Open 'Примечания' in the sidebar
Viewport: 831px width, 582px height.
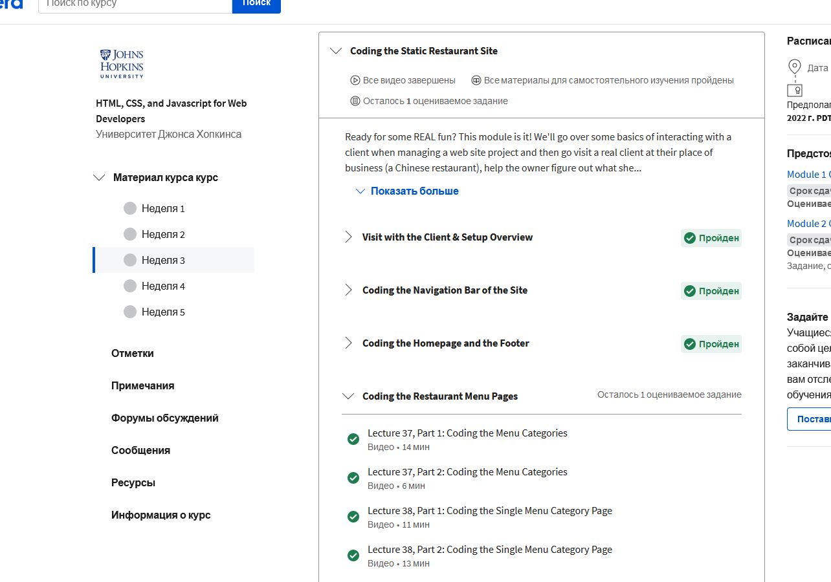pos(143,385)
